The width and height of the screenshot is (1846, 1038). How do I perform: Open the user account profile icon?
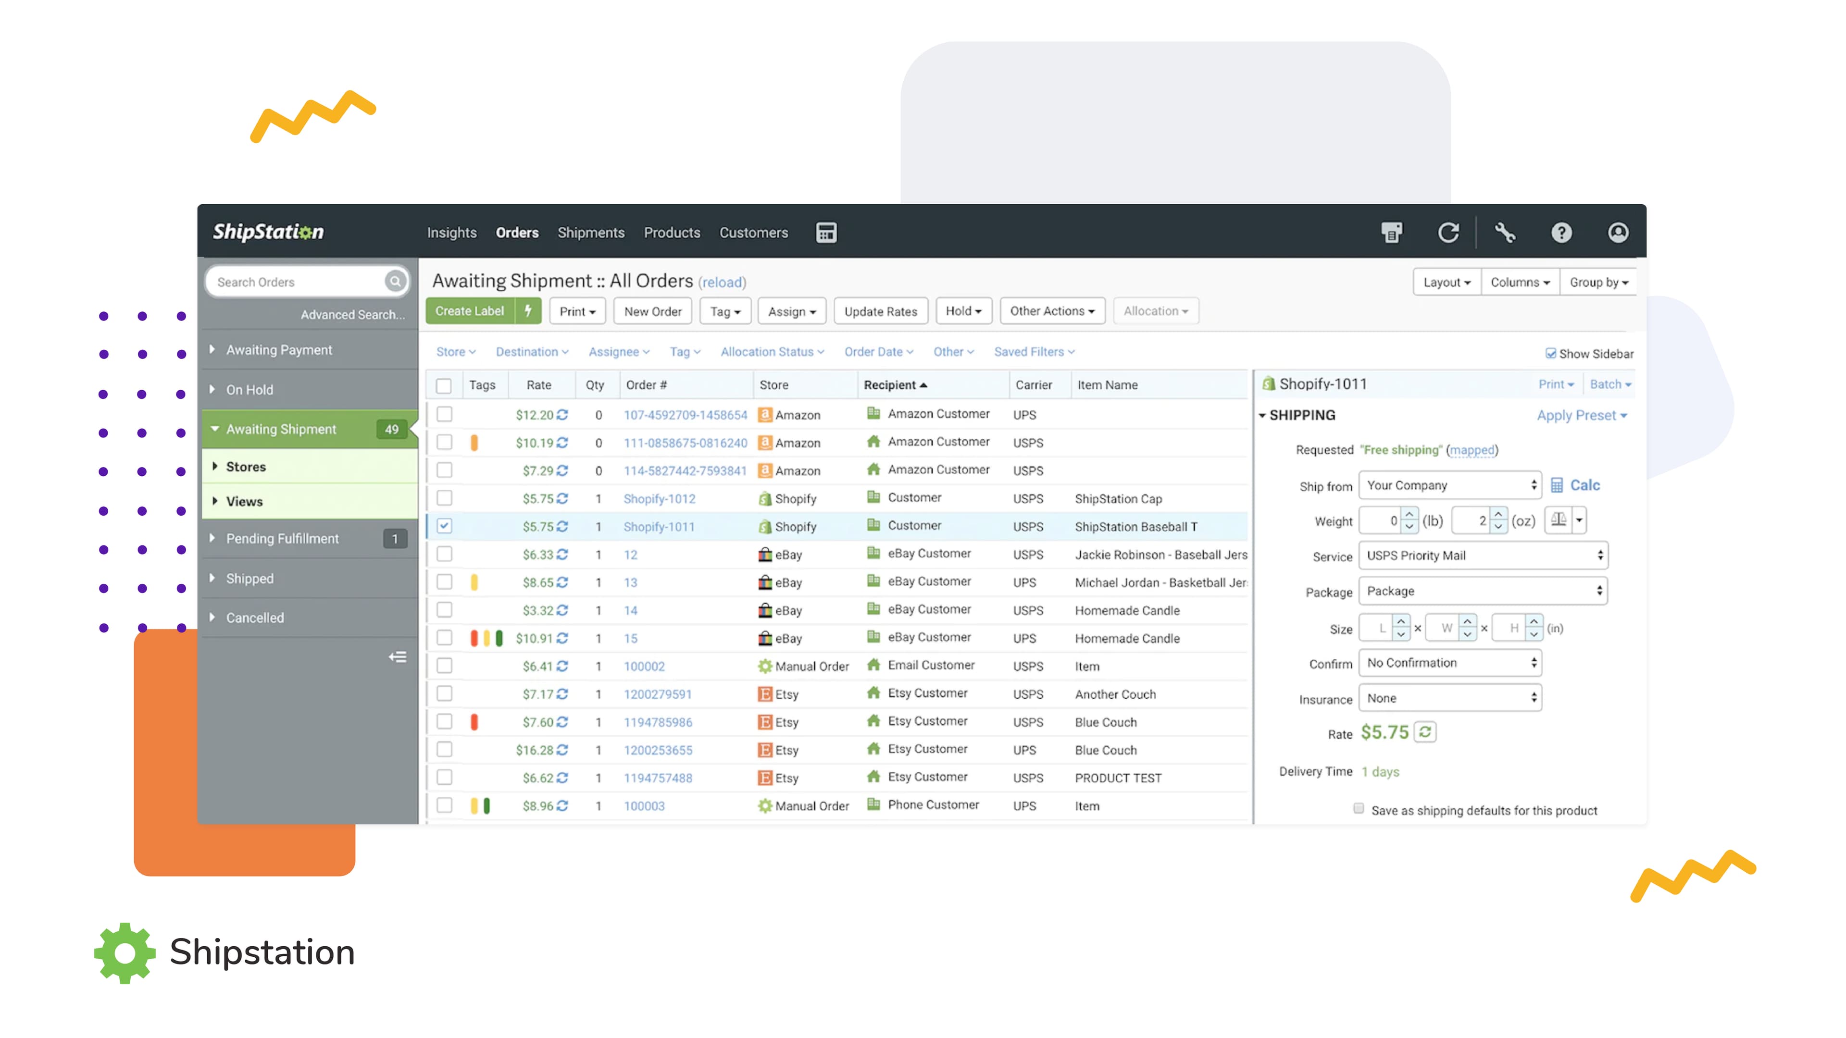coord(1618,232)
